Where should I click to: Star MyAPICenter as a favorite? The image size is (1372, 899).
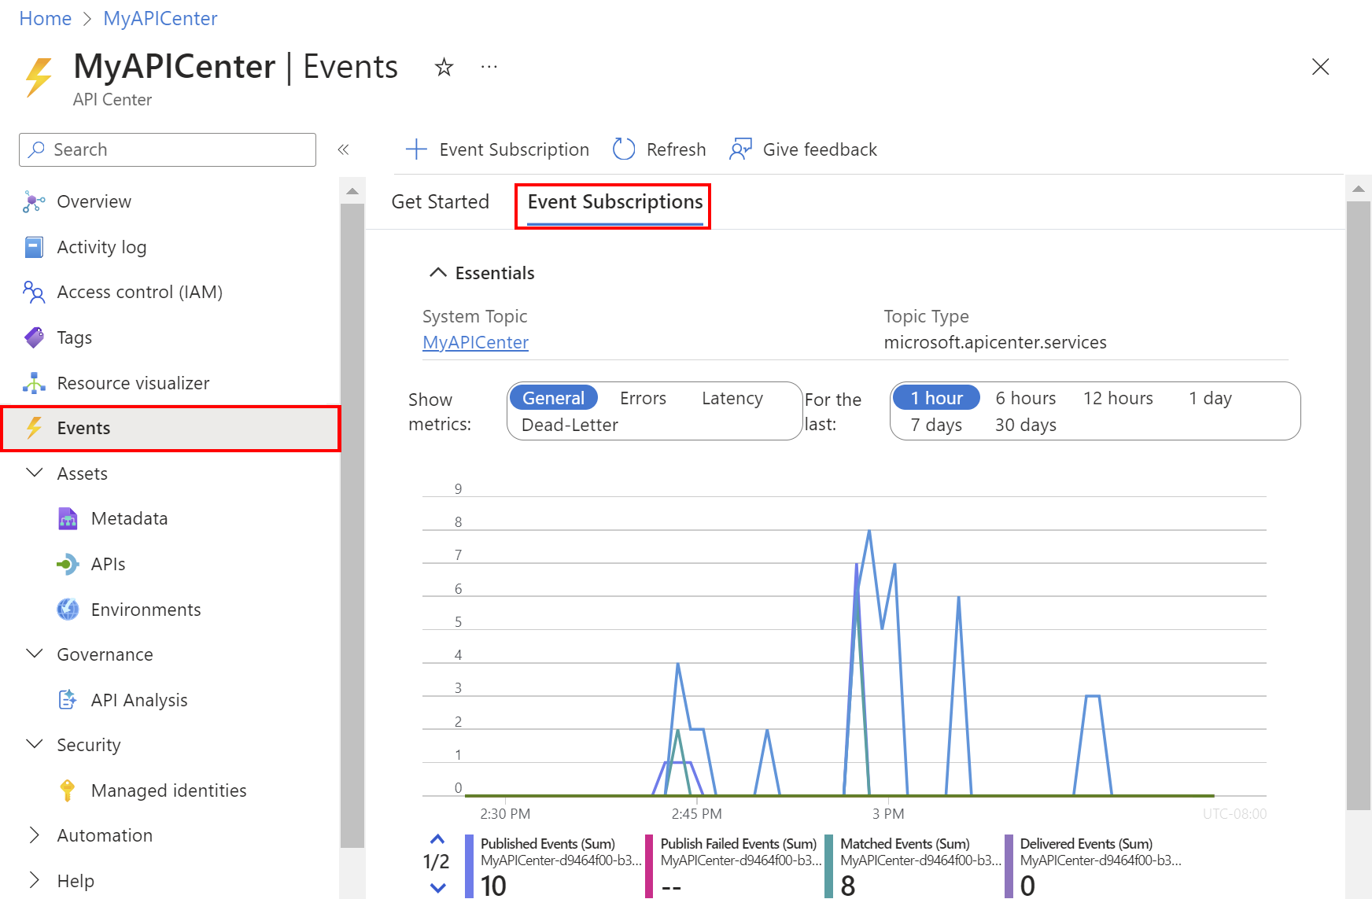pyautogui.click(x=444, y=67)
